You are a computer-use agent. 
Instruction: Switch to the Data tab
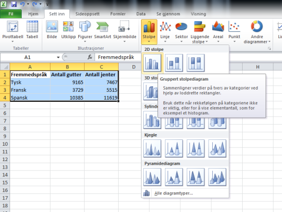tap(141, 14)
